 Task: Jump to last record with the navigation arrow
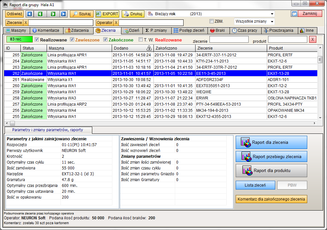pyautogui.click(x=63, y=14)
